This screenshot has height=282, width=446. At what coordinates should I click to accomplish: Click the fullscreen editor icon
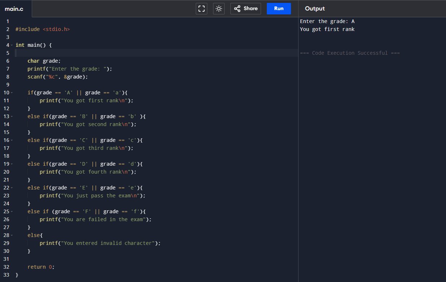point(202,9)
